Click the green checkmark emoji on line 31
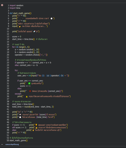The image size is (126, 148). pos(29,83)
